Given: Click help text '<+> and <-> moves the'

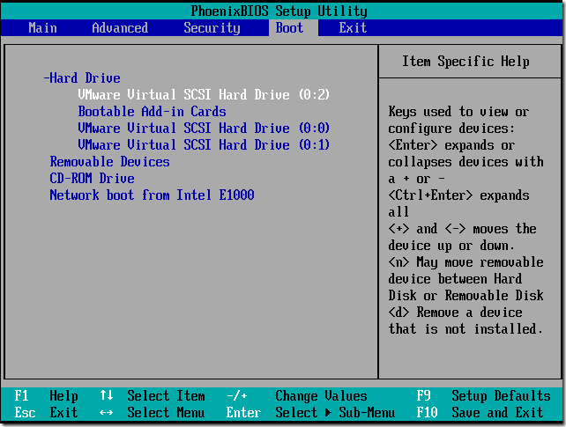Looking at the screenshot, I should point(462,228).
